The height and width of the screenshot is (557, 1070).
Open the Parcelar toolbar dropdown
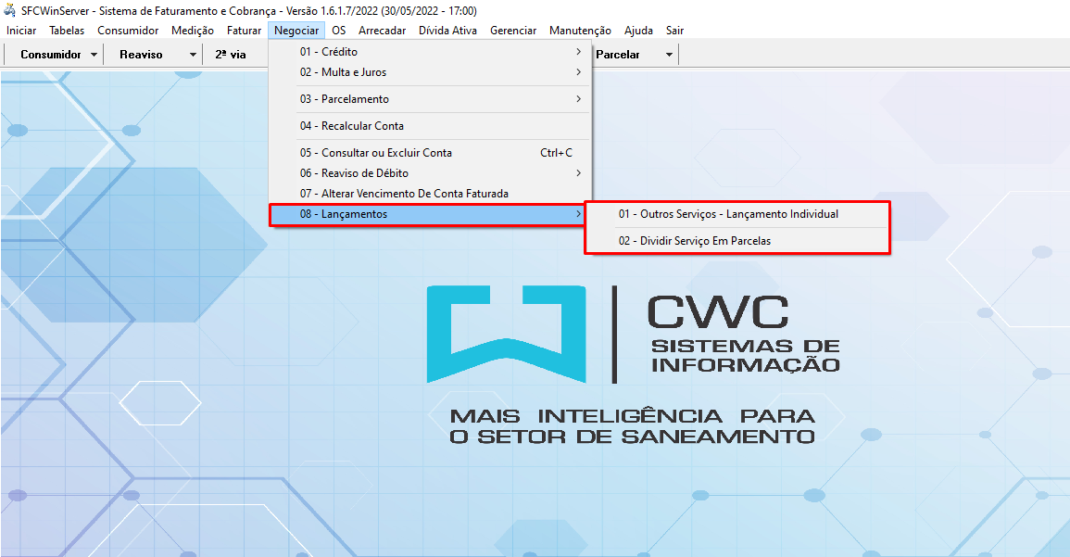tap(635, 54)
